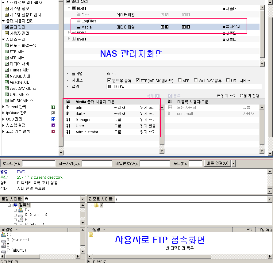Expand the USB1 drive node

[x=69, y=39]
